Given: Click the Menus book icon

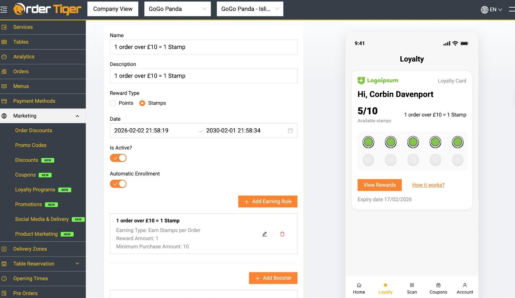Looking at the screenshot, I should pyautogui.click(x=4, y=86).
